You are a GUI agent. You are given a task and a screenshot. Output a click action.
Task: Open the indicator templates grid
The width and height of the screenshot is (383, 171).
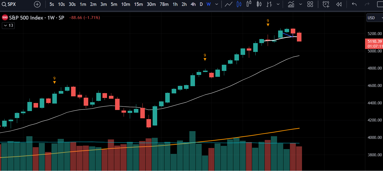click(x=310, y=4)
